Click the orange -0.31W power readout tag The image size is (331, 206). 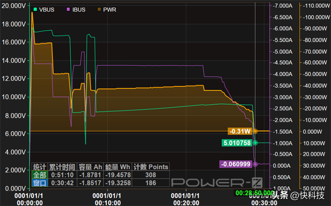coord(240,131)
